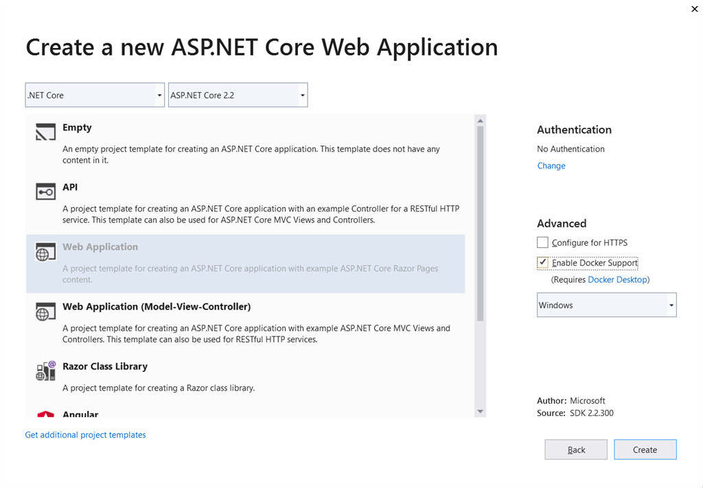Click the Create button
Screen dimensions: 703x488
(645, 450)
